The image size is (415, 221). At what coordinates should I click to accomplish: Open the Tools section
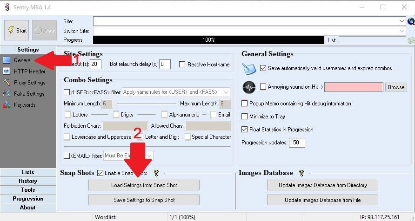pos(28,190)
